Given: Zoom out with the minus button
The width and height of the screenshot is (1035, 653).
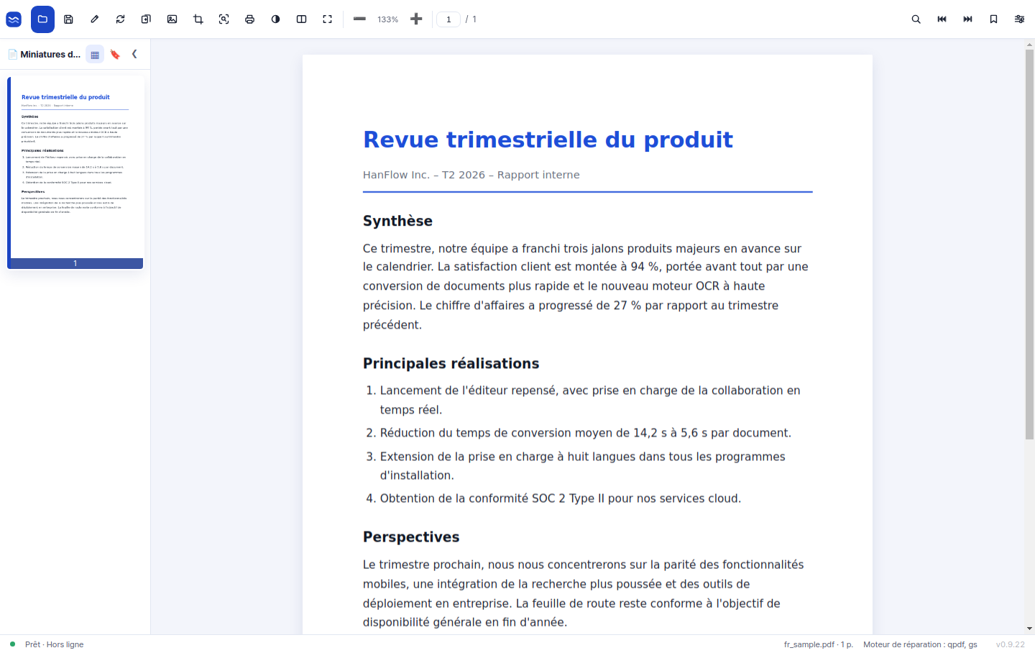Looking at the screenshot, I should click(x=359, y=19).
